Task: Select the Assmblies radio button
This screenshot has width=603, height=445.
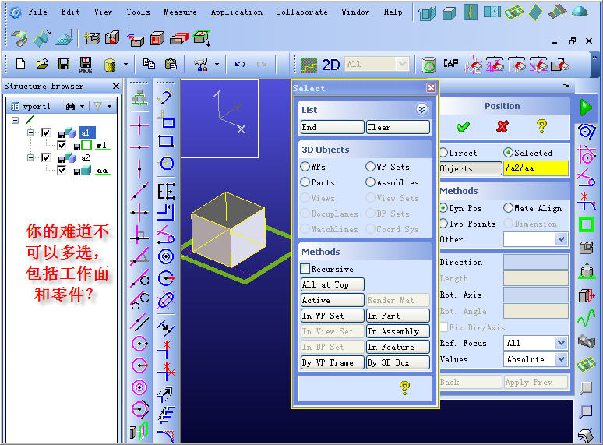Action: [370, 182]
